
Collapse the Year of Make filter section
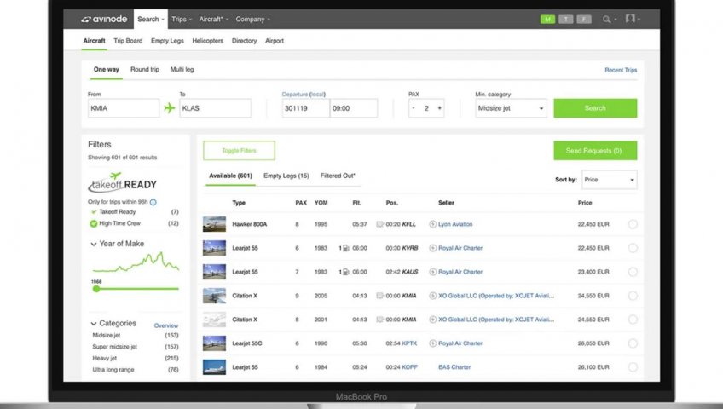tap(93, 244)
